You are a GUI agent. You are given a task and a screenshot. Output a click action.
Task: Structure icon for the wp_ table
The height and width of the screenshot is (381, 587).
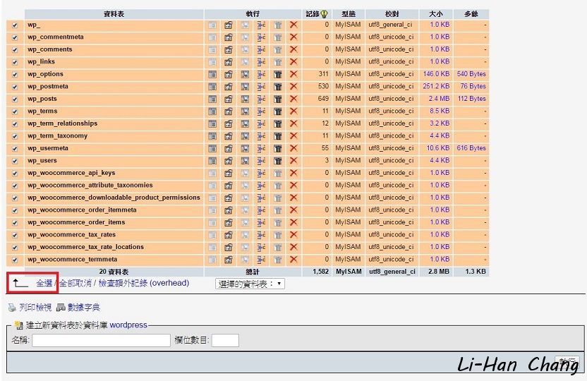click(x=229, y=25)
